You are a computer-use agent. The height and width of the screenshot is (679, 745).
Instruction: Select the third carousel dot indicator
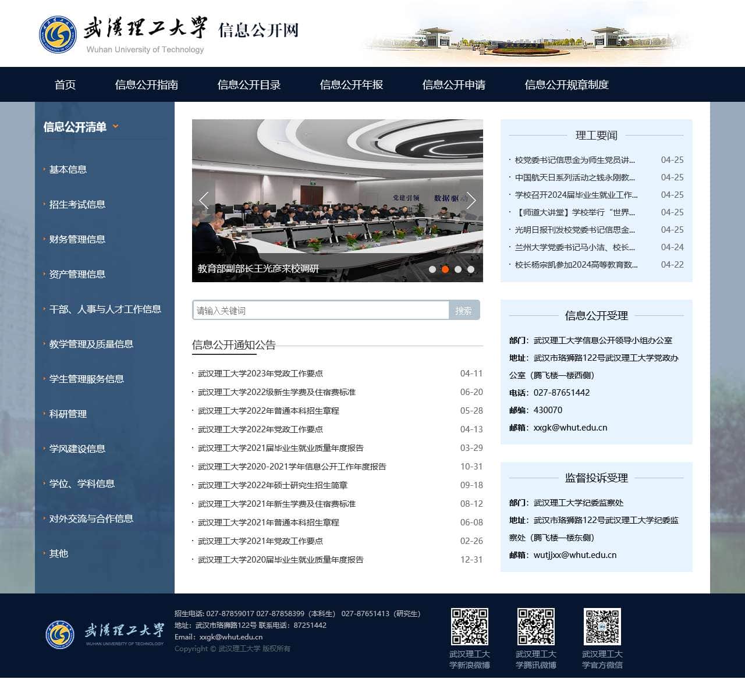(x=458, y=269)
